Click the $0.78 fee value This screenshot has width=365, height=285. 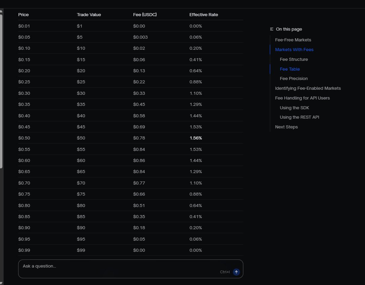pos(139,138)
